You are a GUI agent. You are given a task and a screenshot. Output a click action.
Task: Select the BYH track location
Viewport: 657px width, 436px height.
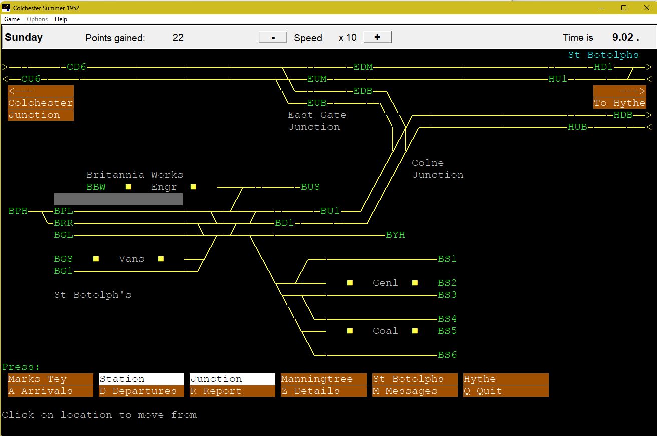(395, 235)
